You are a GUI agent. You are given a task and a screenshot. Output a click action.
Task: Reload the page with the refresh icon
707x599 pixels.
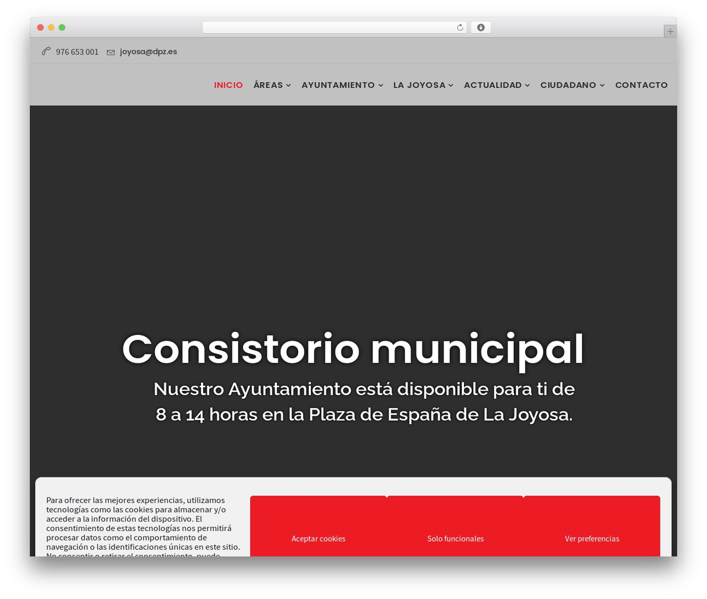coord(460,28)
